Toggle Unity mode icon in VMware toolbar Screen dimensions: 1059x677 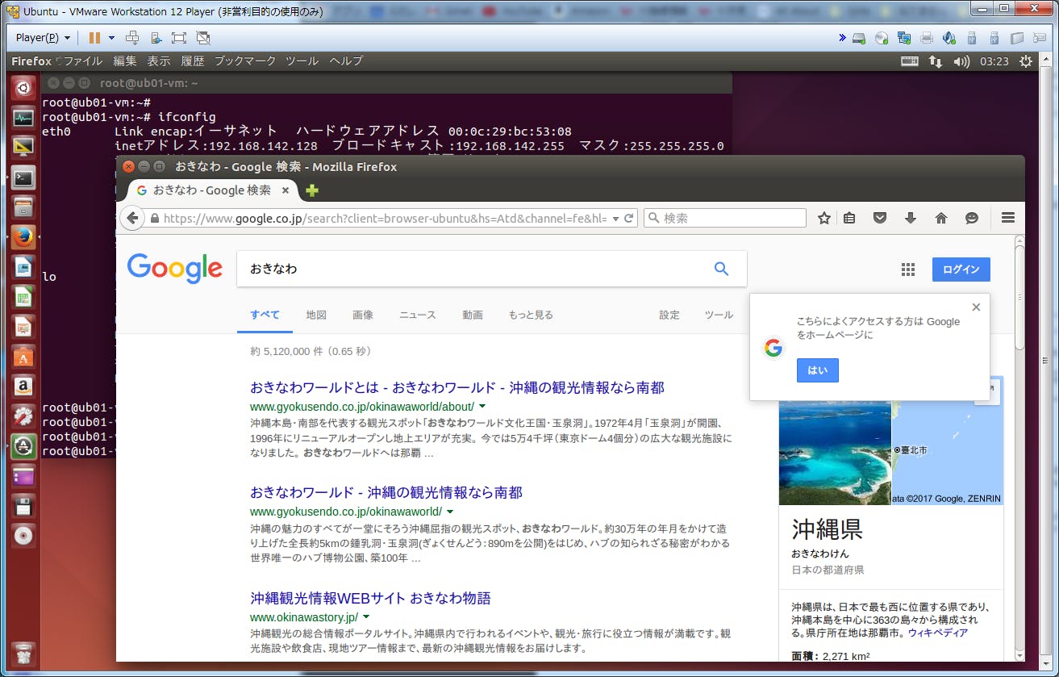click(203, 38)
